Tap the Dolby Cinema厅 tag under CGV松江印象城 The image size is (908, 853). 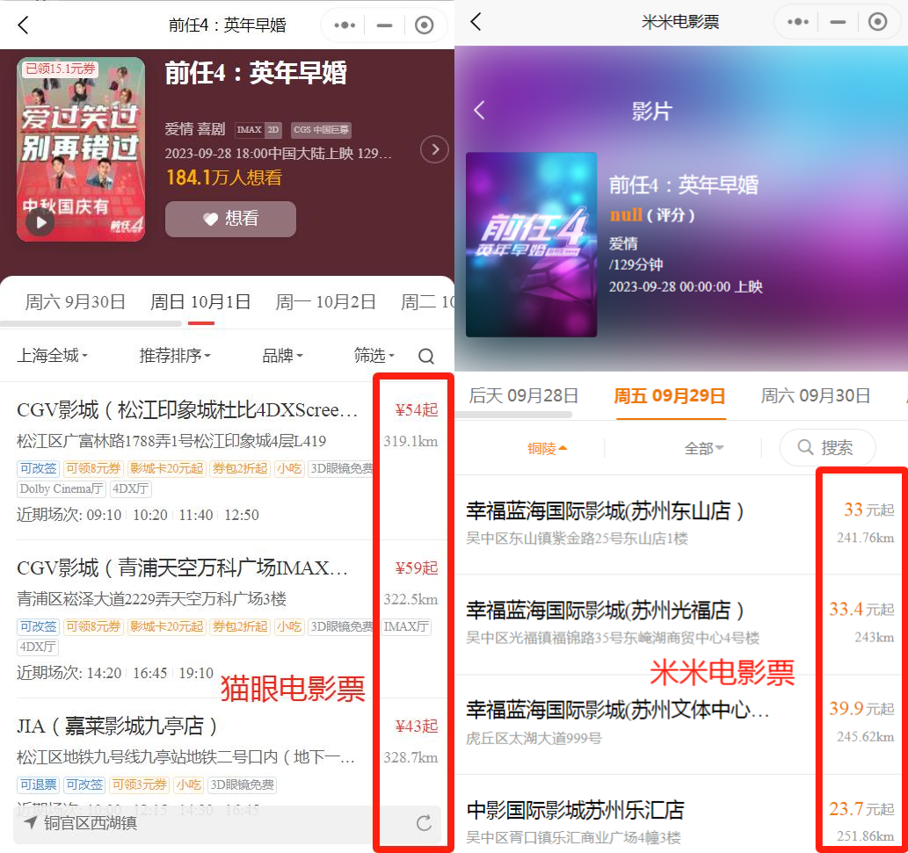pyautogui.click(x=62, y=489)
